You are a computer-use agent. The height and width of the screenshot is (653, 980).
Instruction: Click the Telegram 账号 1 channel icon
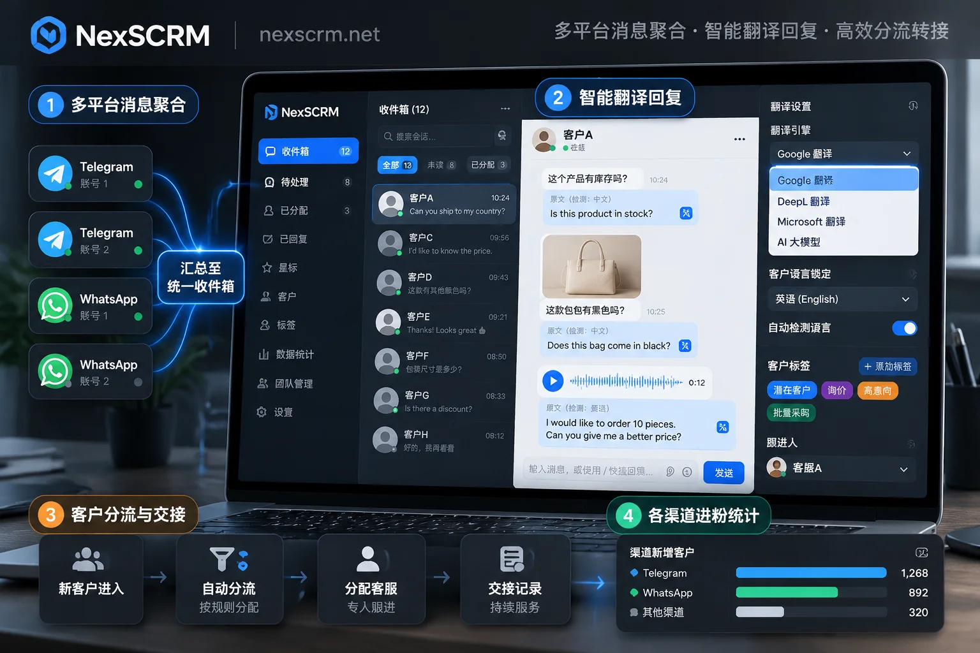point(56,173)
